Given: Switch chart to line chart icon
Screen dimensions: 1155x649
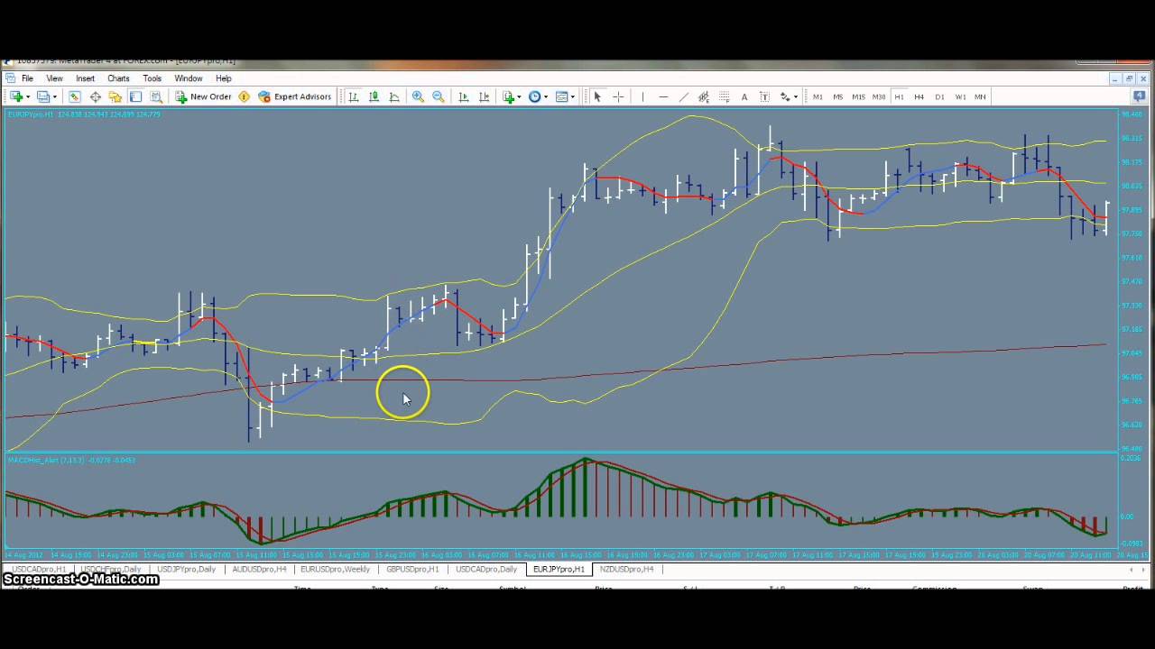Looking at the screenshot, I should click(394, 96).
